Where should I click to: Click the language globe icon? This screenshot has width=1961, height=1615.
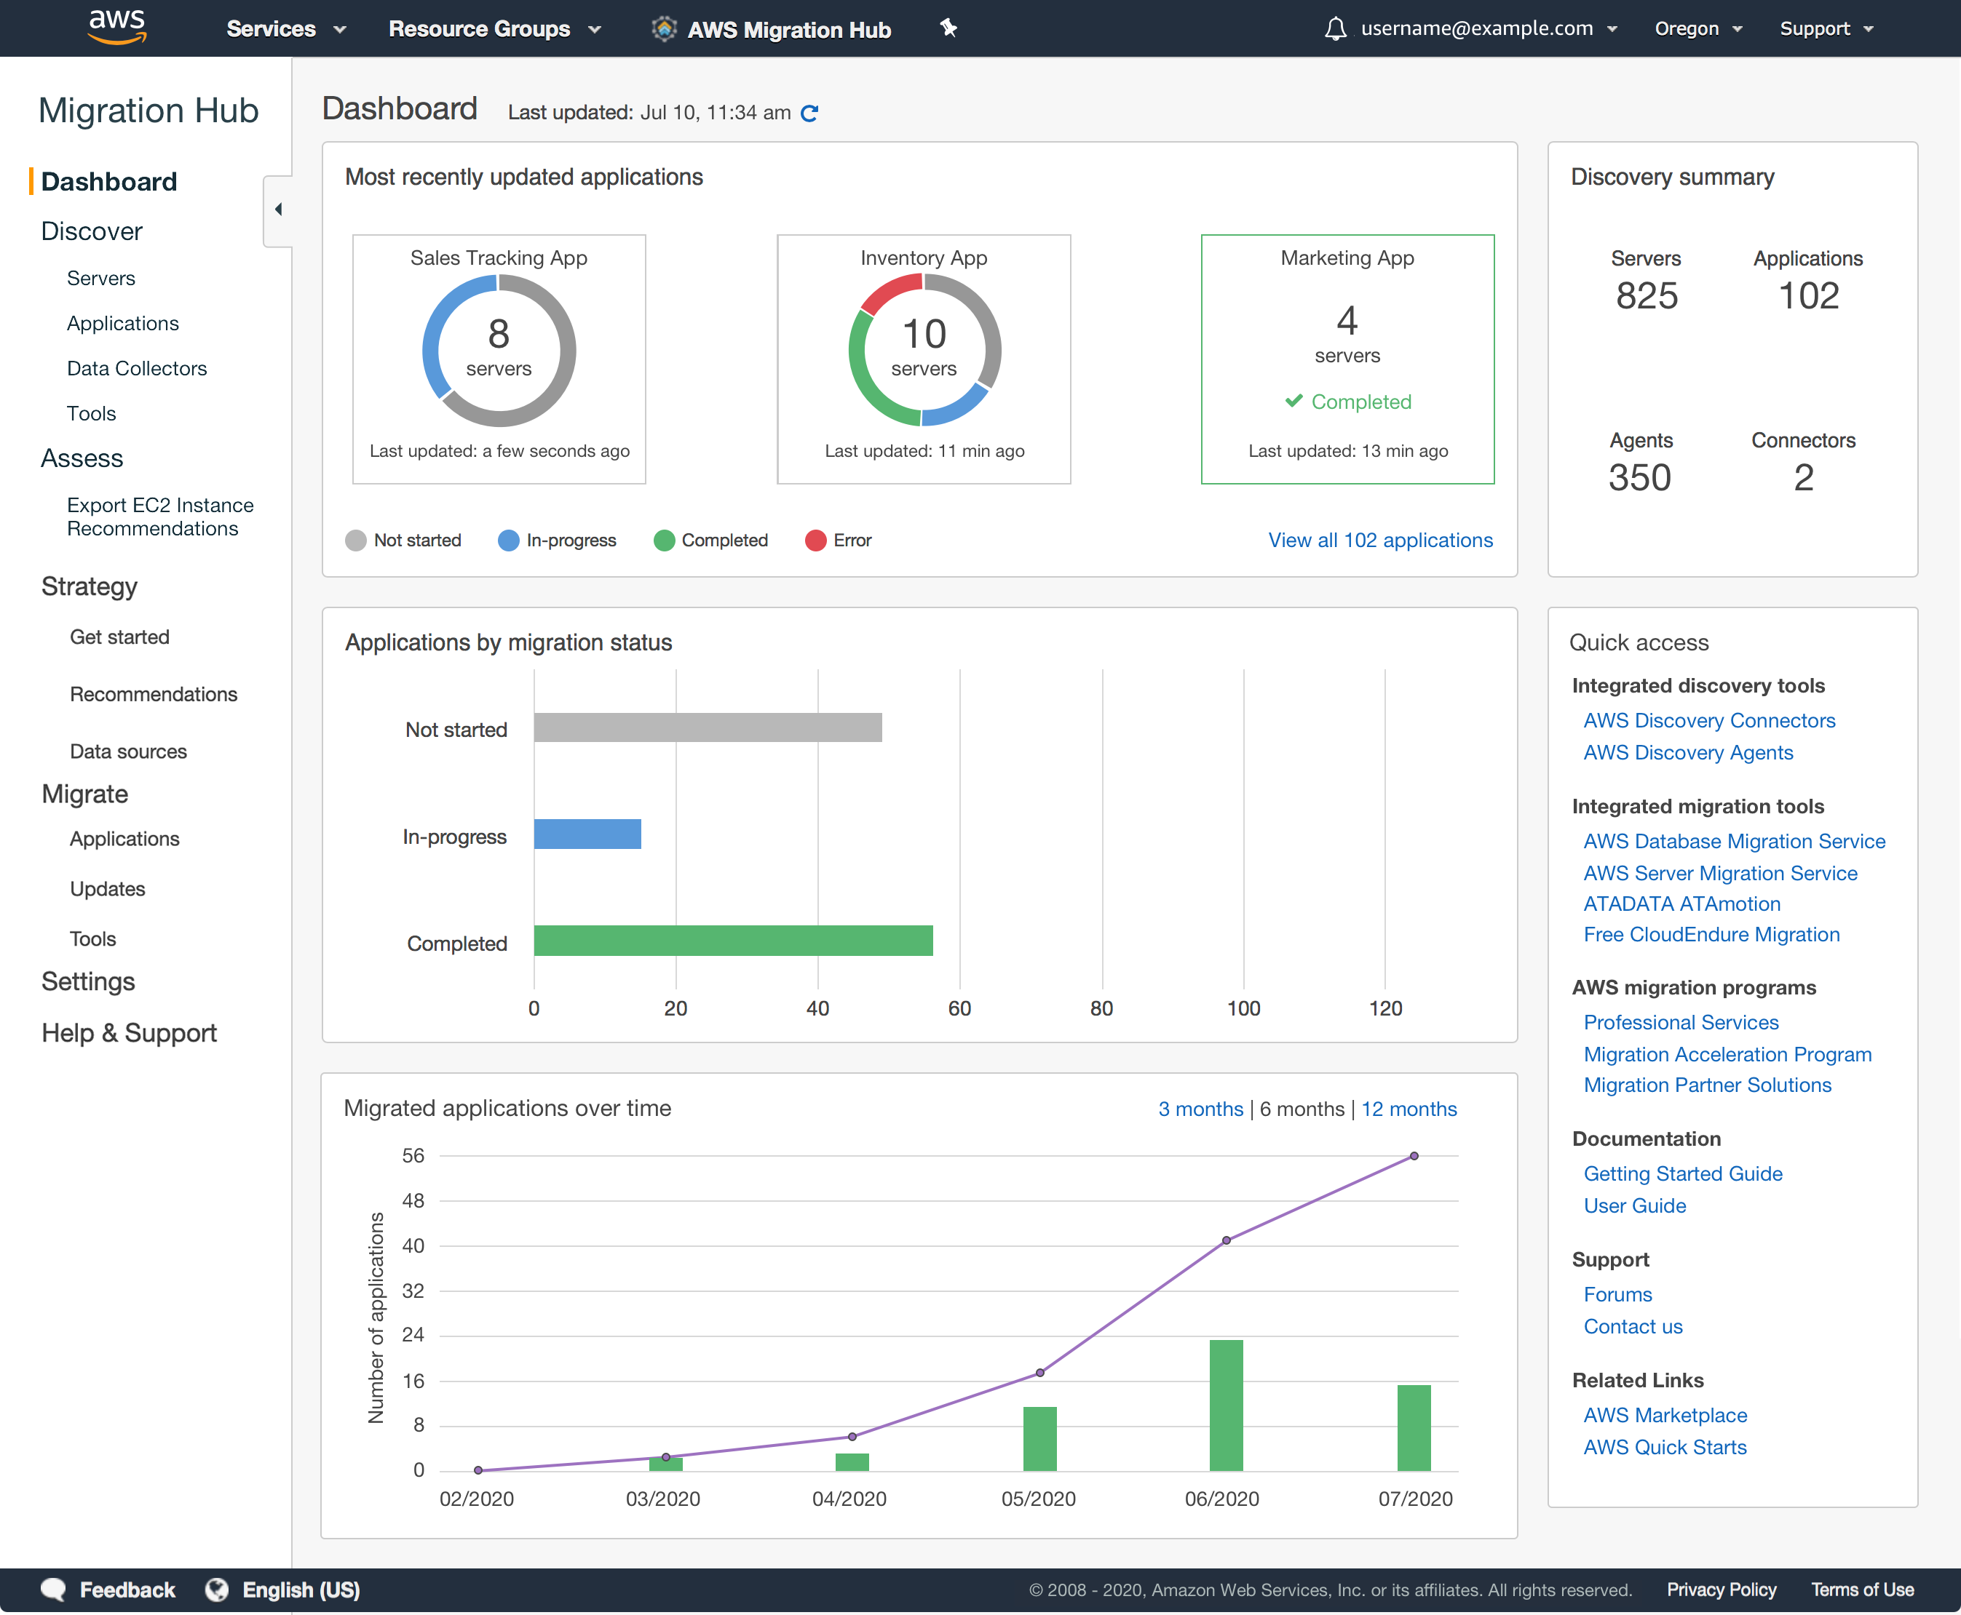(217, 1589)
